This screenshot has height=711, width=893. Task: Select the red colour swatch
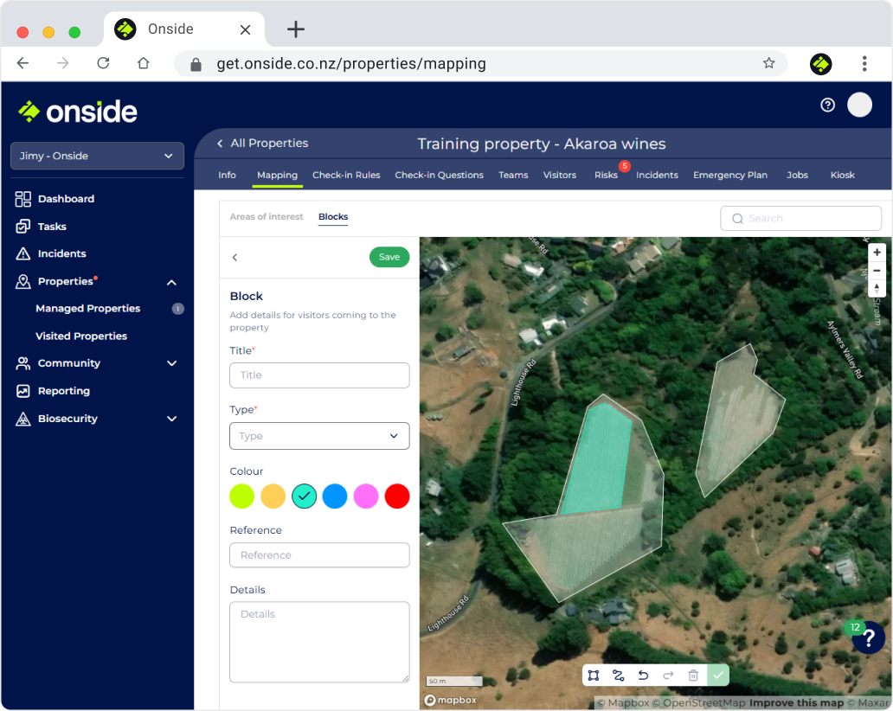click(397, 496)
